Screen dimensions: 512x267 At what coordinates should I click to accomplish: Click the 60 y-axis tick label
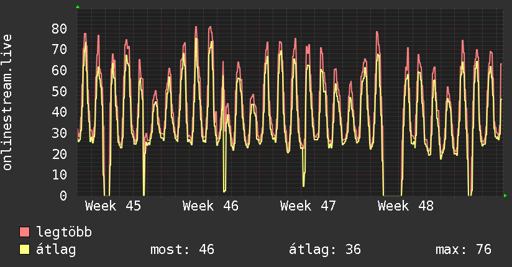click(60, 71)
